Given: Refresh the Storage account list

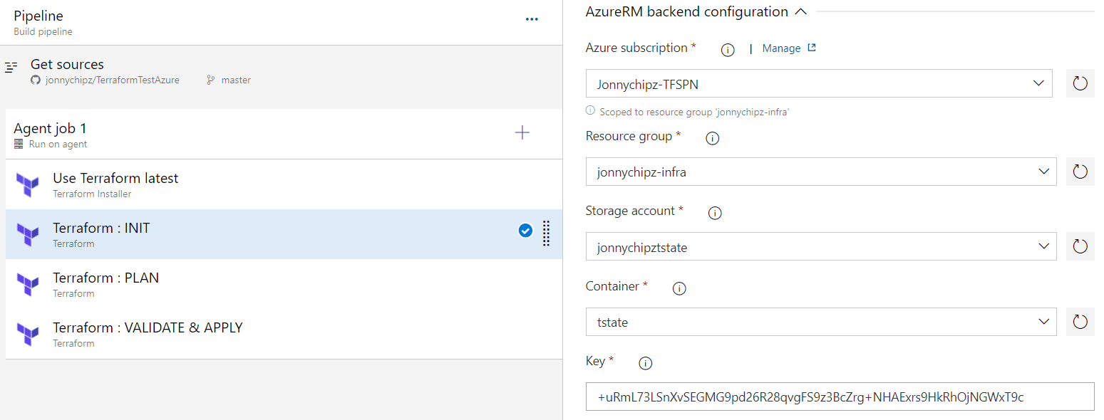Looking at the screenshot, I should (1080, 247).
